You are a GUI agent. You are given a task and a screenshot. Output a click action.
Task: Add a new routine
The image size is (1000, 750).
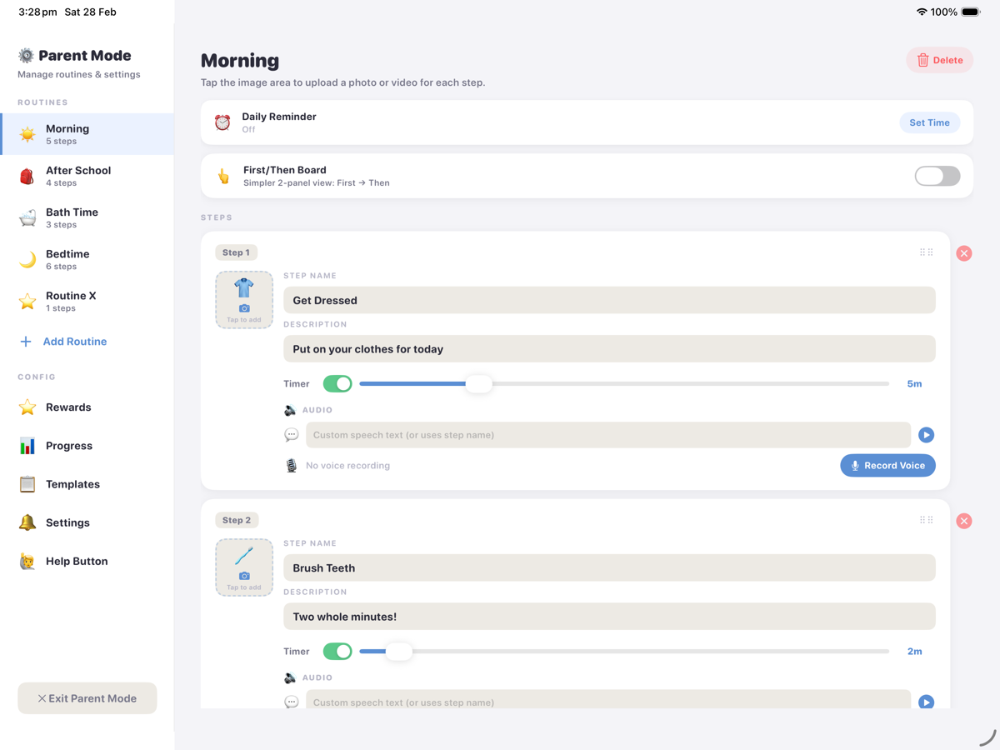pyautogui.click(x=63, y=342)
